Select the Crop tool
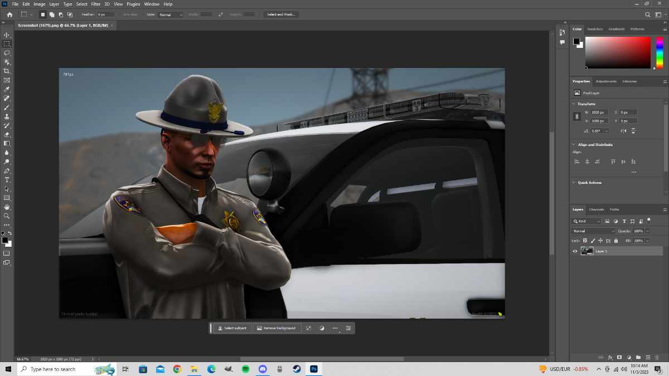 pos(7,71)
